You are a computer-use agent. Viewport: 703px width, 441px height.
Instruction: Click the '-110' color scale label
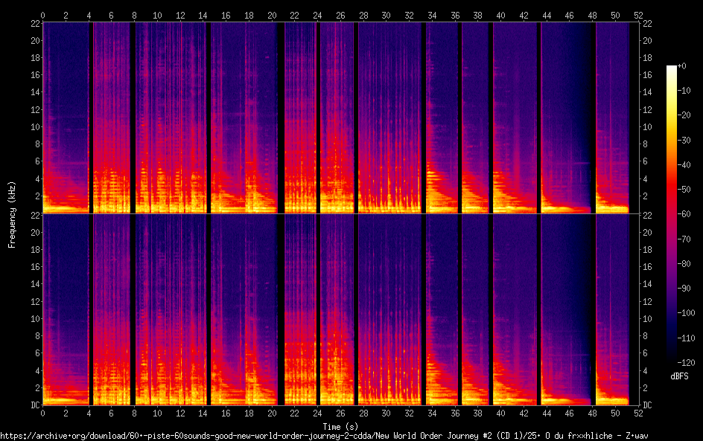(686, 338)
